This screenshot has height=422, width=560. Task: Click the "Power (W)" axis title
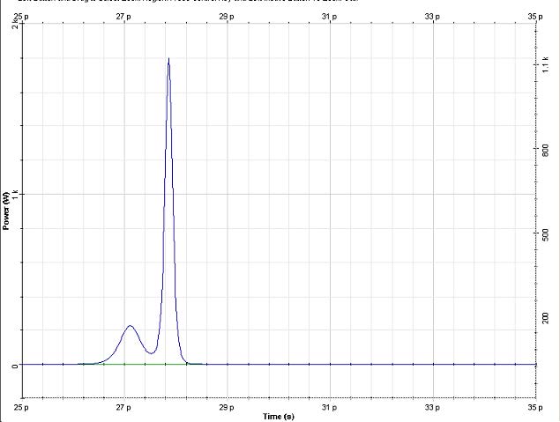[x=5, y=211]
